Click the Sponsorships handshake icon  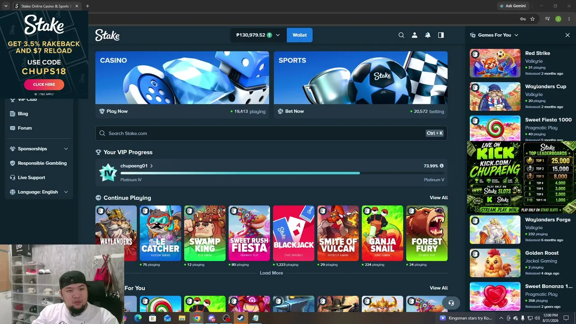[x=13, y=149]
